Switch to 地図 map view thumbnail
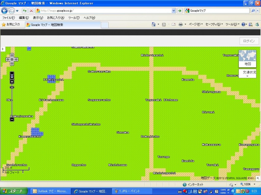The image size is (261, 195). pyautogui.click(x=247, y=58)
